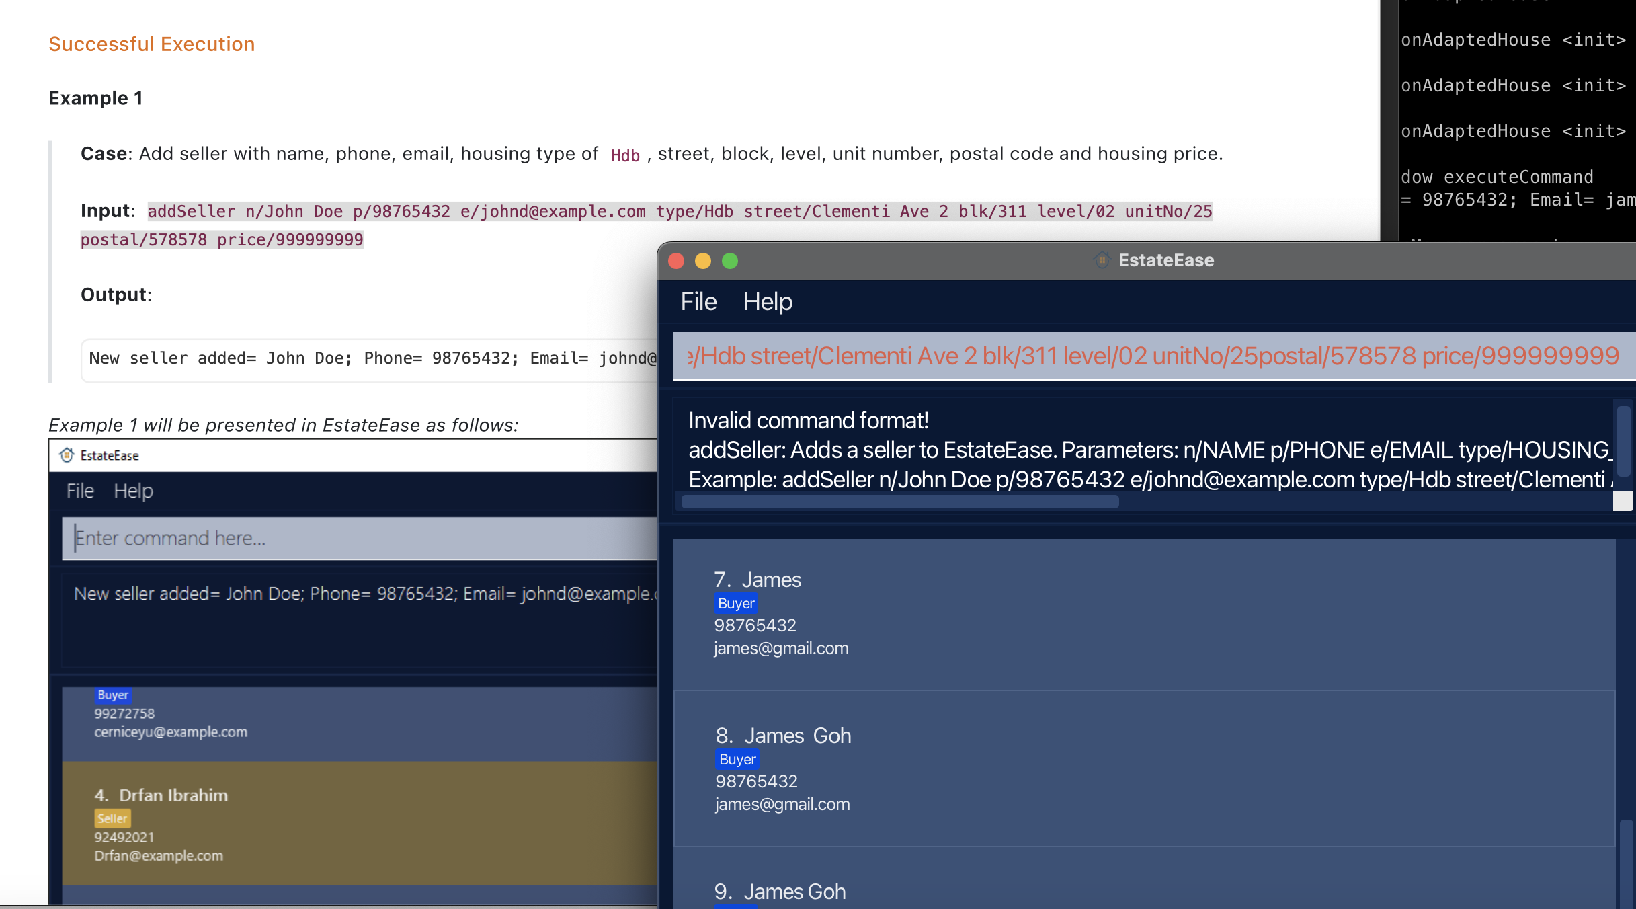This screenshot has width=1636, height=909.
Task: Select the person card 9. James Goh
Action: click(x=1143, y=887)
